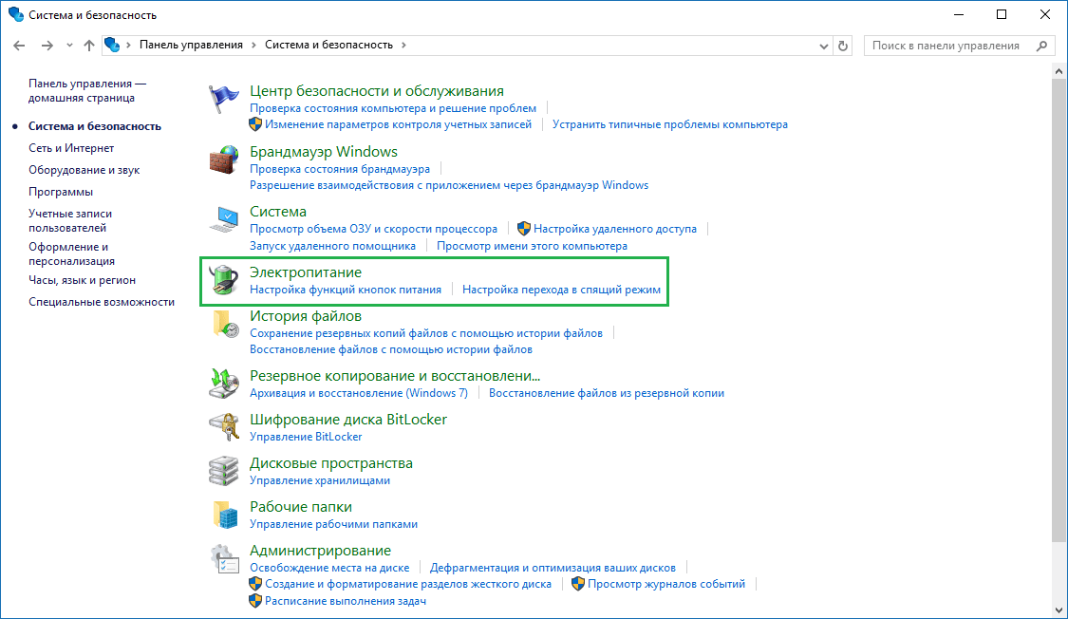Open Панель управления — домашняя страница
1068x619 pixels.
[87, 90]
